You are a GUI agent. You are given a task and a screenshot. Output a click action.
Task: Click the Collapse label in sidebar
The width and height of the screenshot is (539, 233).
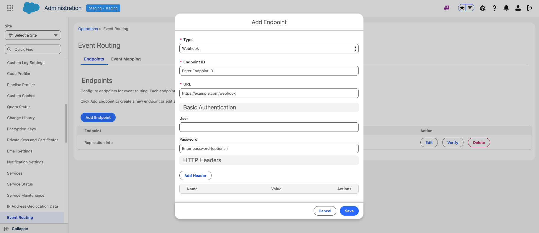click(x=20, y=229)
